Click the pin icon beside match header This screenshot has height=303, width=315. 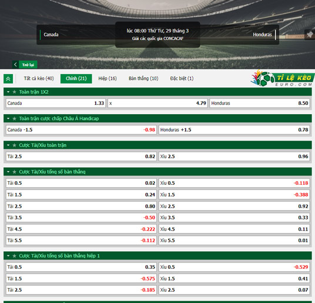pos(310,35)
